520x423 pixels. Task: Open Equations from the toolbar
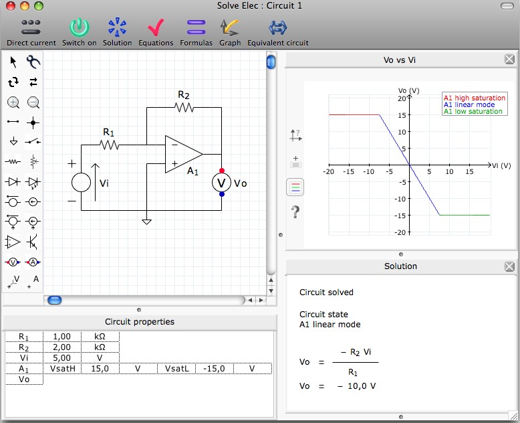[156, 33]
